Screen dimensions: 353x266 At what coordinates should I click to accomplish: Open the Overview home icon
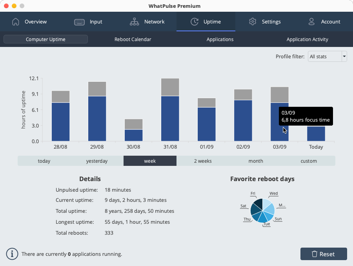point(16,22)
